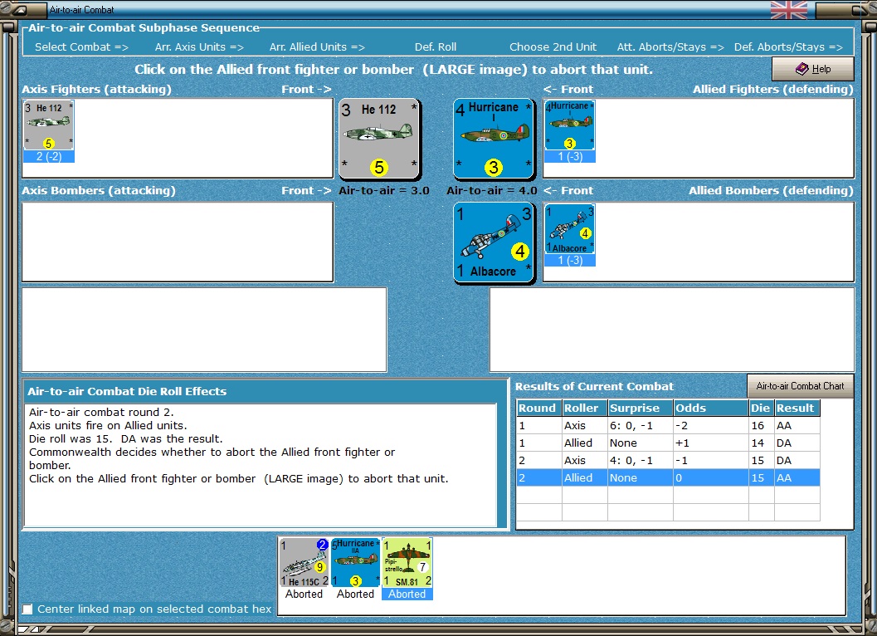Abort the large Hurricane front fighter counter
Viewport: 877px width, 636px height.
coord(494,139)
